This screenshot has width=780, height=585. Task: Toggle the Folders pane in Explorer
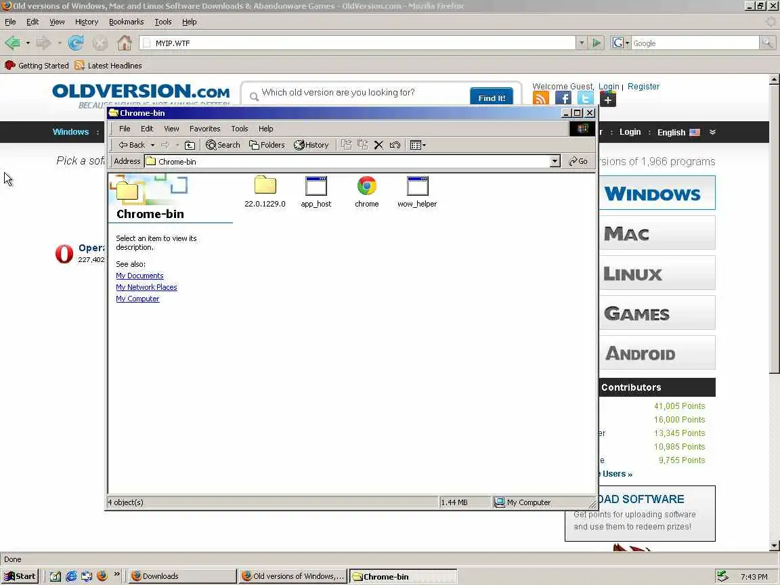(267, 145)
